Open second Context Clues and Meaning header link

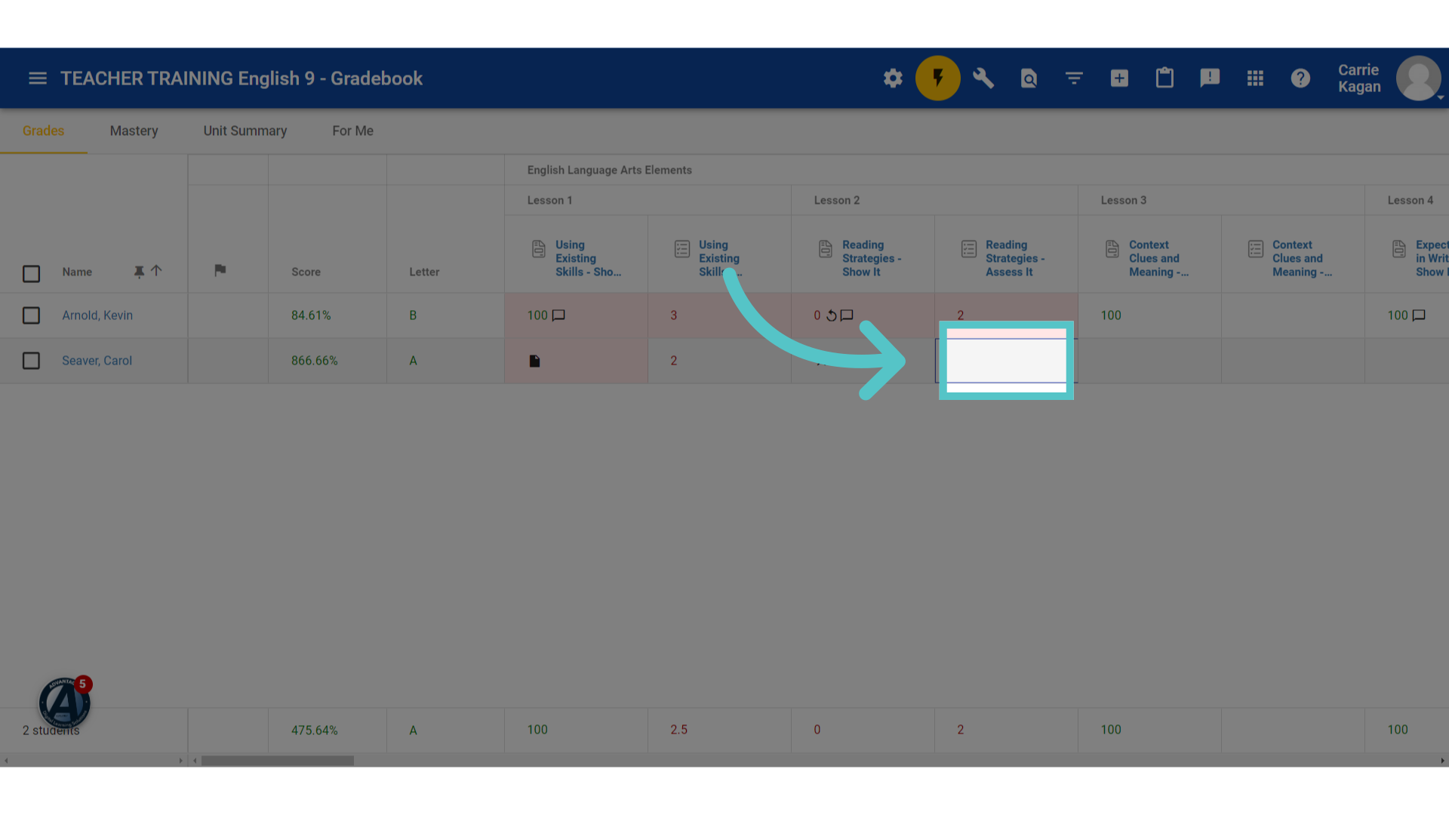tap(1302, 258)
